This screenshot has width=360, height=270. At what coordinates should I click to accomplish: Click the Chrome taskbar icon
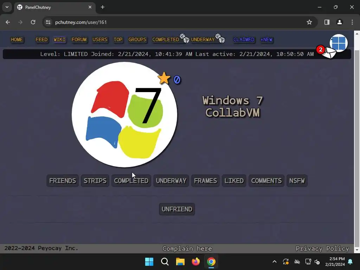pyautogui.click(x=211, y=262)
